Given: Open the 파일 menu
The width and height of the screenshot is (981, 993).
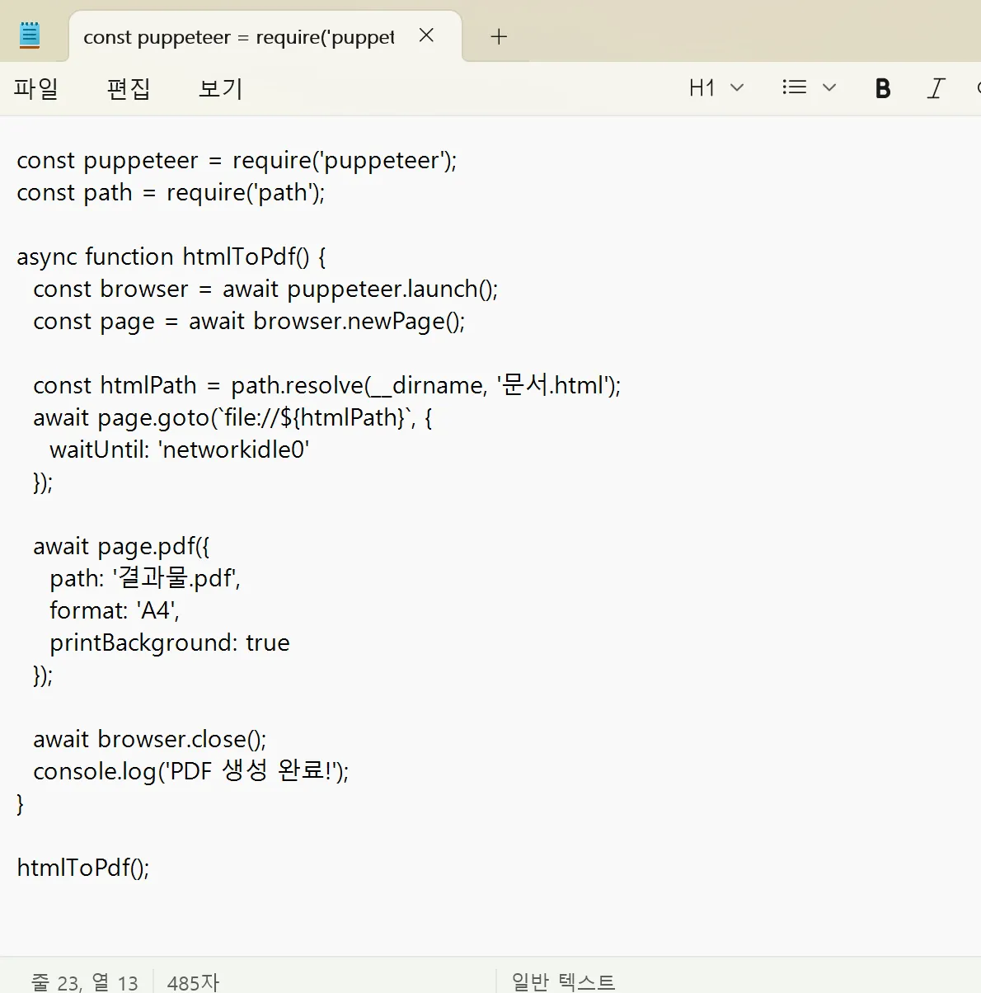Looking at the screenshot, I should 36,88.
